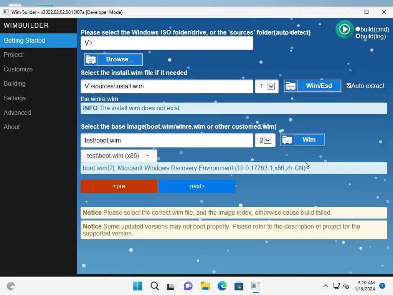Click the Wim Builder title bar icon
Screen dimensions: 393x295
click(x=6, y=12)
